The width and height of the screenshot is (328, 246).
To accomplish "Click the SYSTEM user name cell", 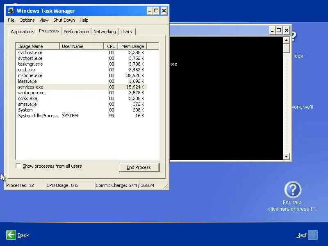I will coord(70,116).
